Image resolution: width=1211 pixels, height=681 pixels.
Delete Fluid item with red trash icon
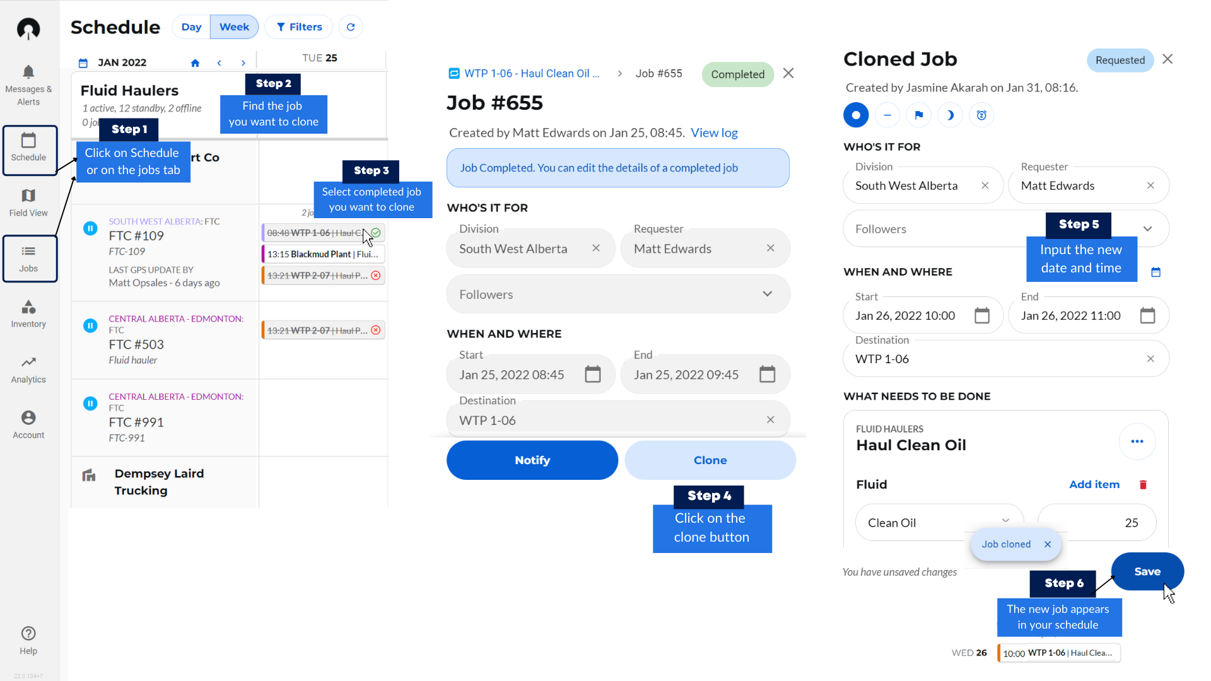click(x=1143, y=484)
